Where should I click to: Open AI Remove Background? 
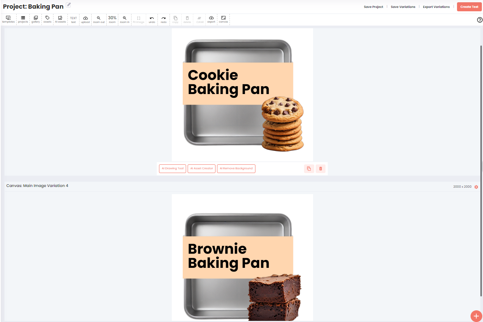tap(236, 169)
